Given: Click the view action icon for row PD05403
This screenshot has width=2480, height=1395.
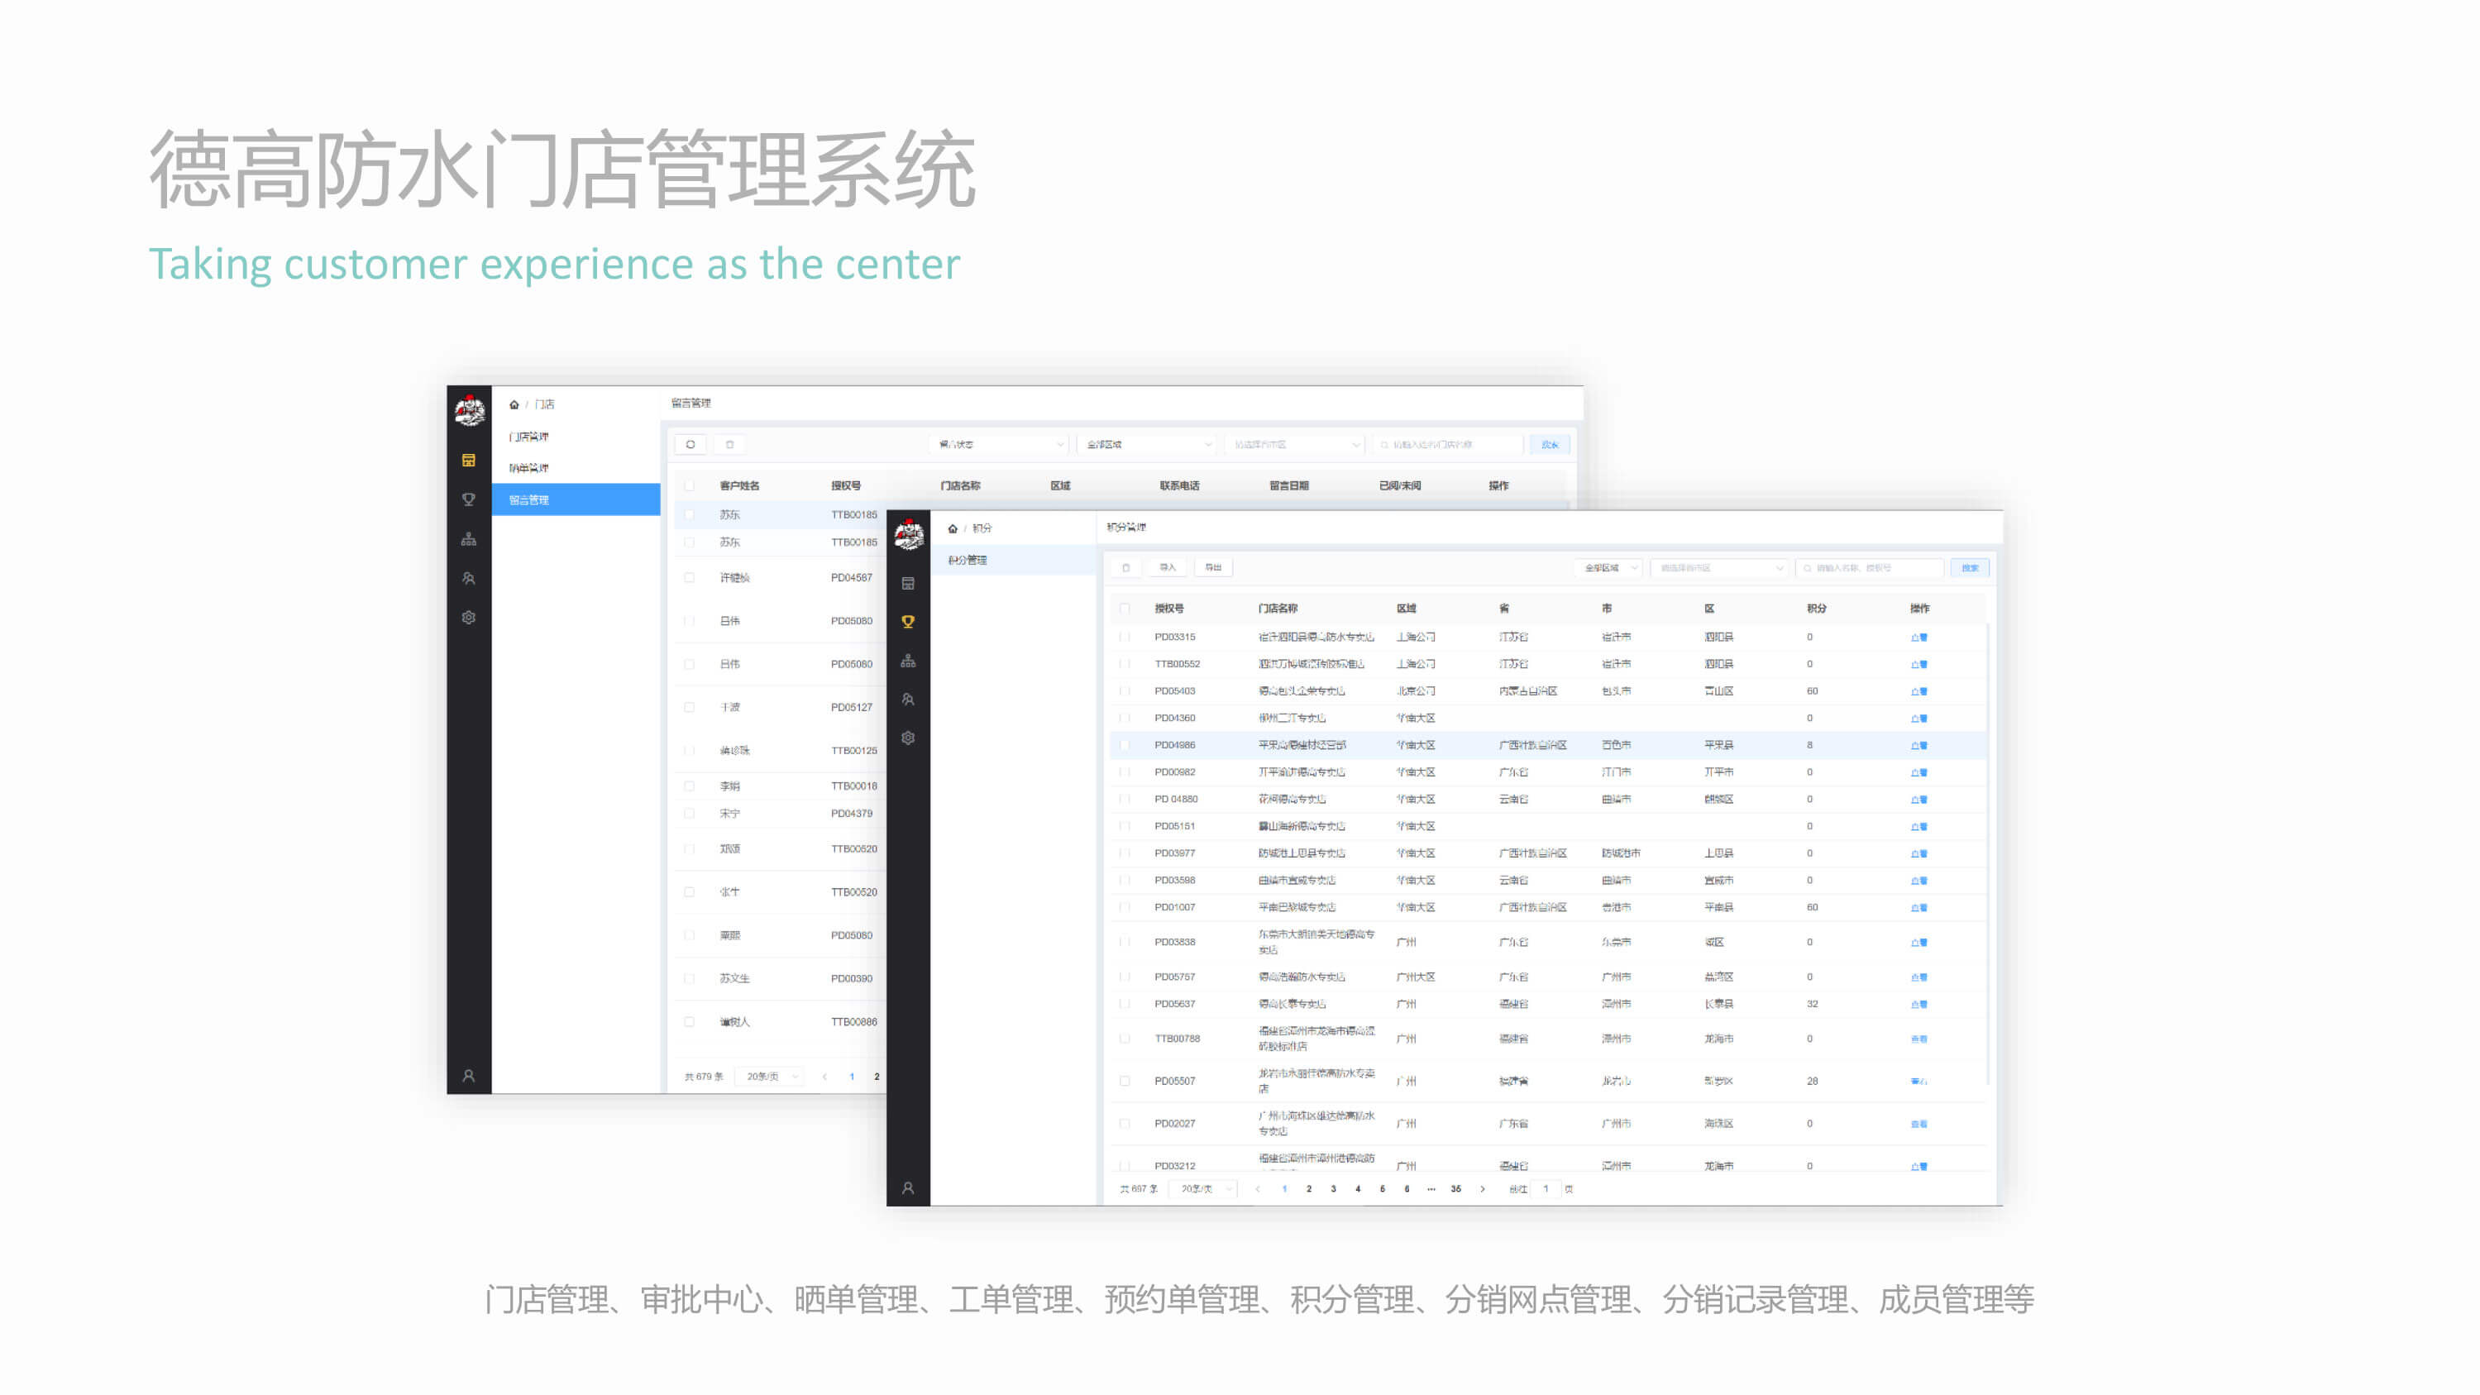Looking at the screenshot, I should pyautogui.click(x=1919, y=691).
